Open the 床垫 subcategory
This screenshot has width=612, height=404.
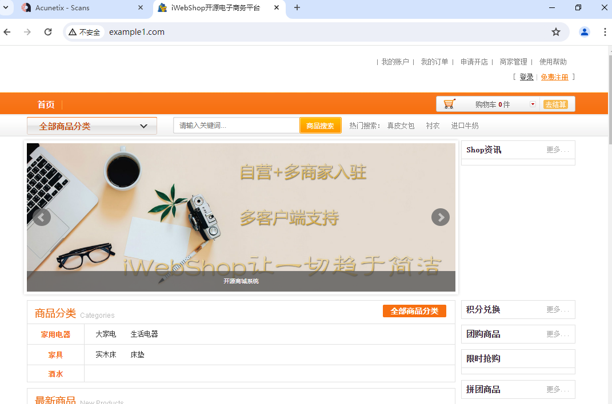137,354
